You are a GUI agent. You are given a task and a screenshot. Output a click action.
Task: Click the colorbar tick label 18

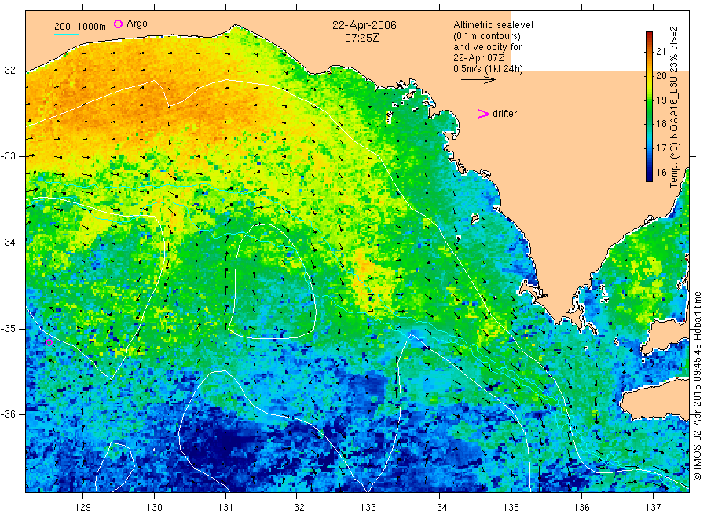[x=661, y=124]
